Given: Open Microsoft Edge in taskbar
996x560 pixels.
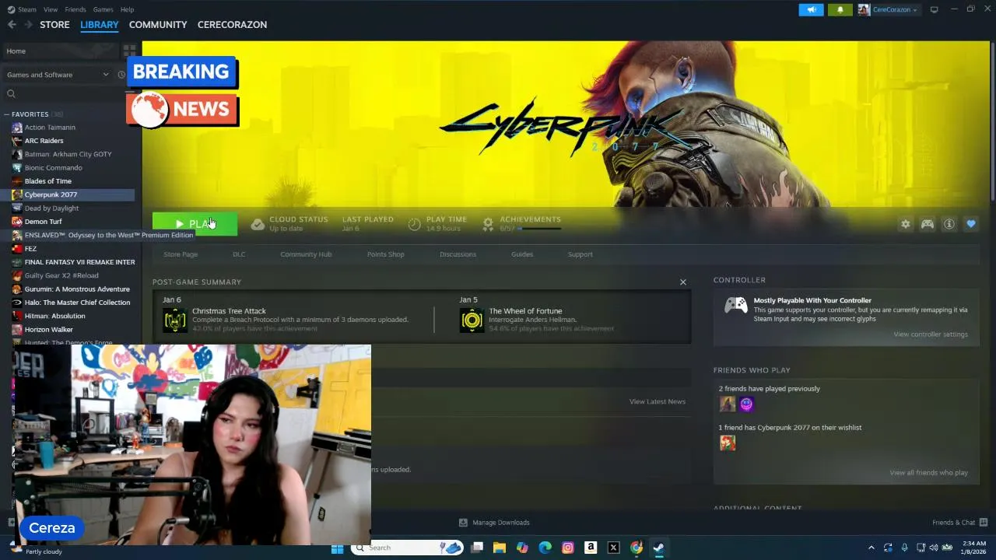Looking at the screenshot, I should click(545, 548).
